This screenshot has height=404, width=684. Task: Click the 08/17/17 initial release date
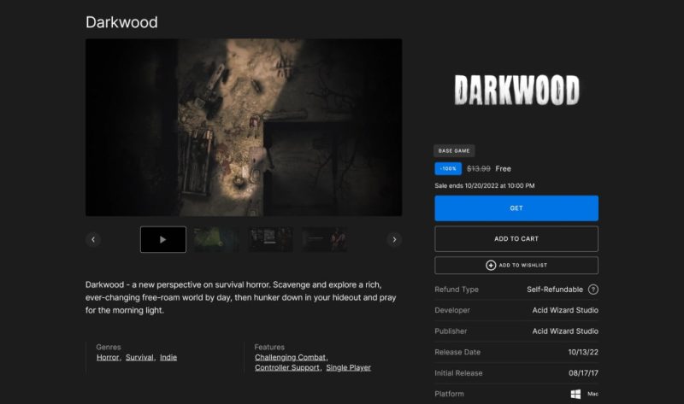(583, 373)
